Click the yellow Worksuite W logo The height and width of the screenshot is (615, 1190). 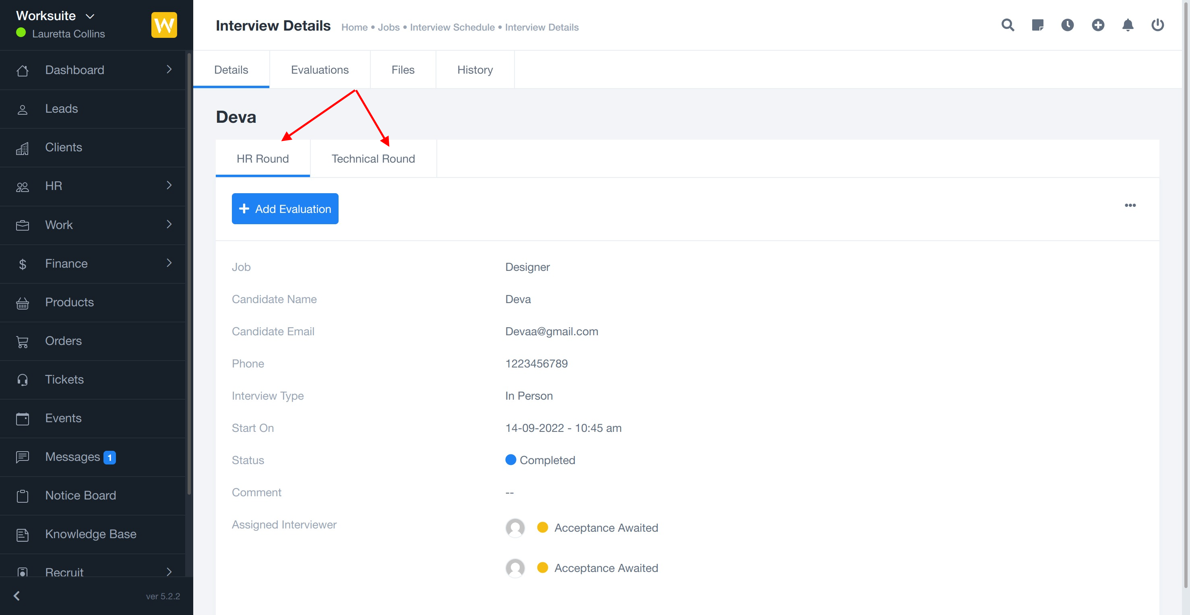click(164, 25)
